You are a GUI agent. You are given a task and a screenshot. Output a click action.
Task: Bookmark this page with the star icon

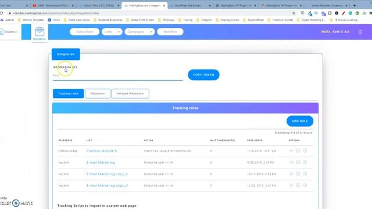pos(294,13)
